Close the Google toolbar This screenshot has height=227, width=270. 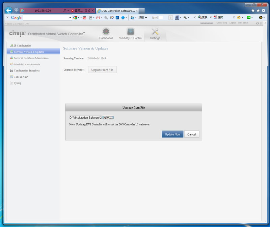tap(7, 17)
